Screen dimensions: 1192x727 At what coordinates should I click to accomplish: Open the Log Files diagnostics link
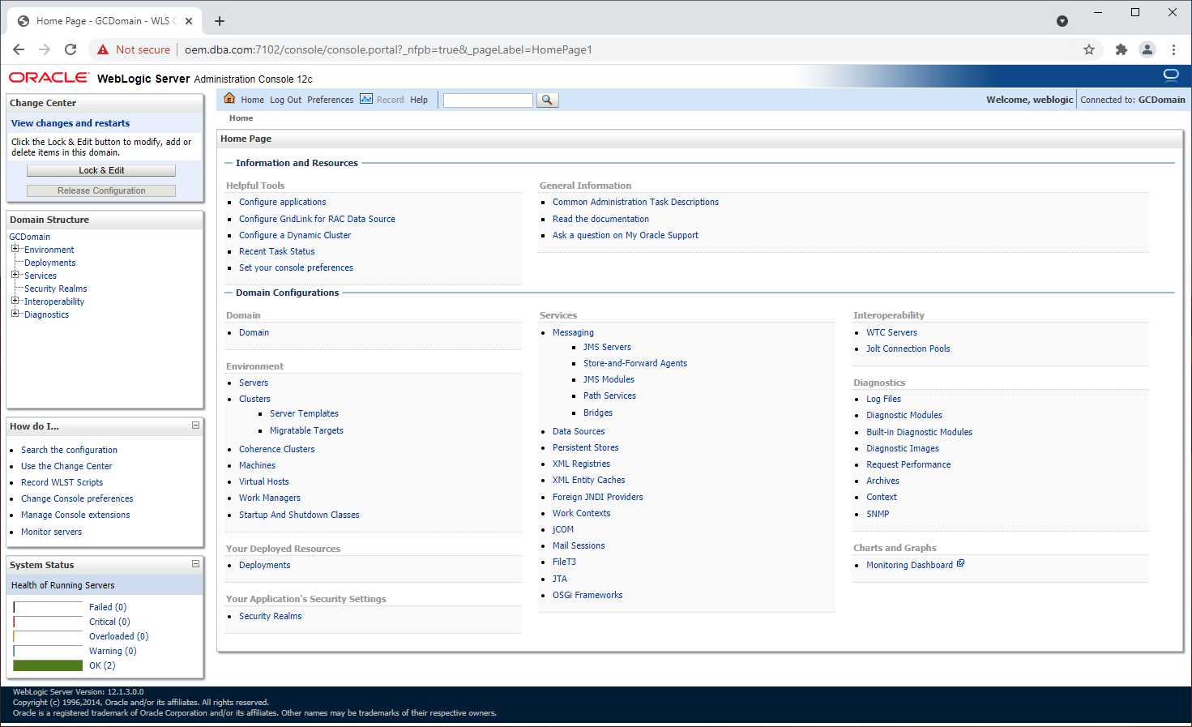(883, 399)
